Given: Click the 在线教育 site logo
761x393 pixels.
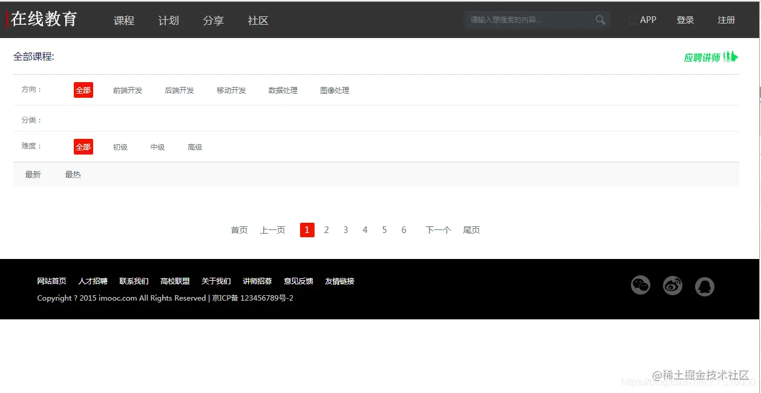Looking at the screenshot, I should [x=45, y=19].
